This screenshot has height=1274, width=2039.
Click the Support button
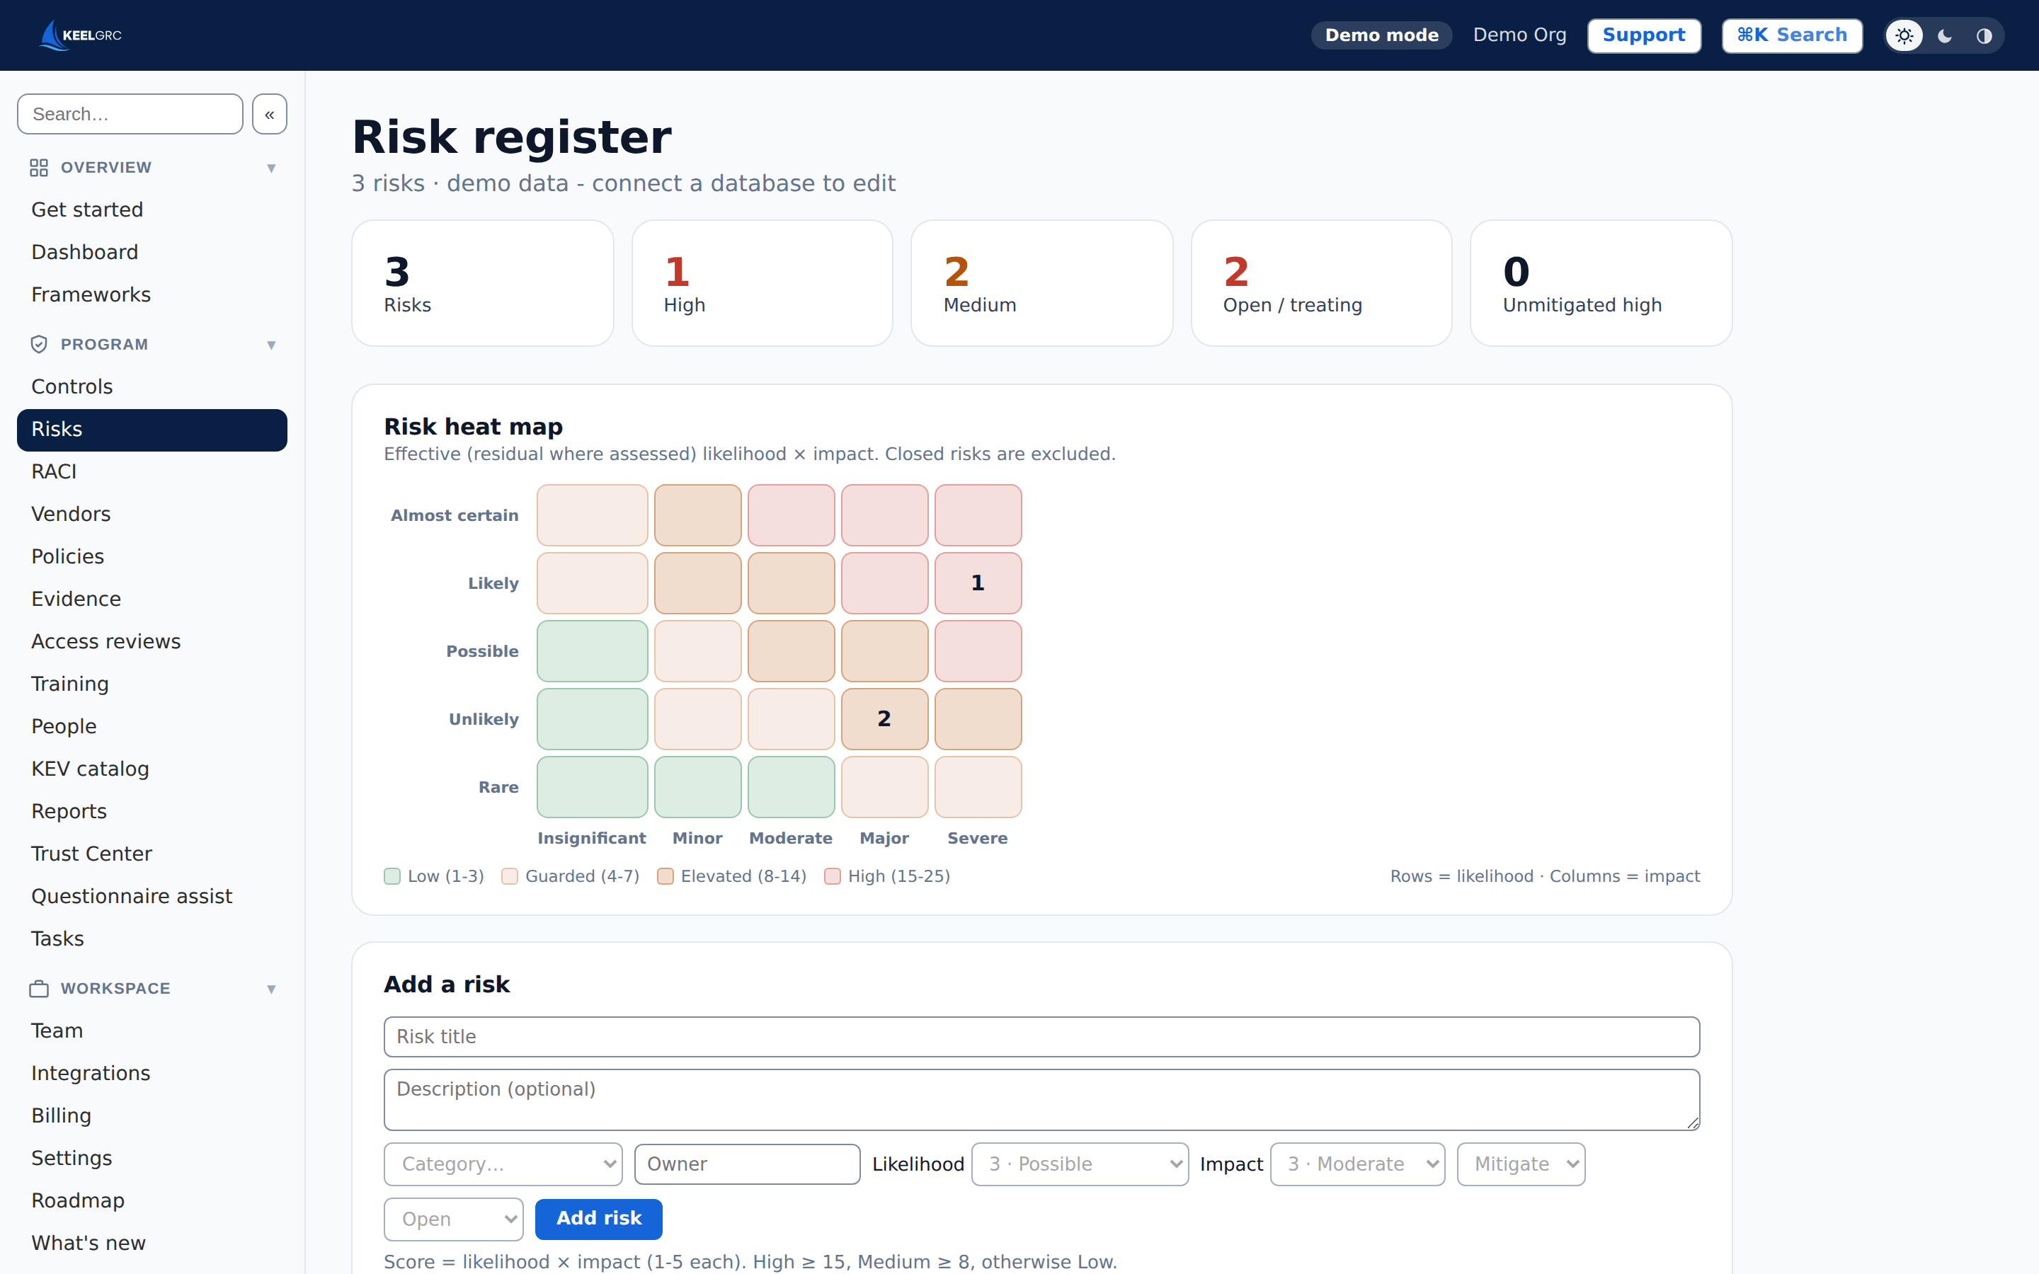1644,35
